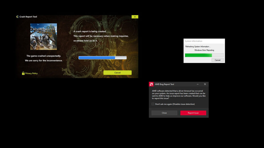Image resolution: width=264 pixels, height=148 pixels.
Task: Close the Crash Report Tool with the yellow X
Action: coord(135,17)
